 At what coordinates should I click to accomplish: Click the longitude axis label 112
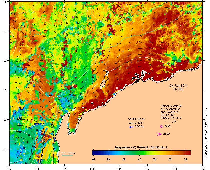coord(10,169)
